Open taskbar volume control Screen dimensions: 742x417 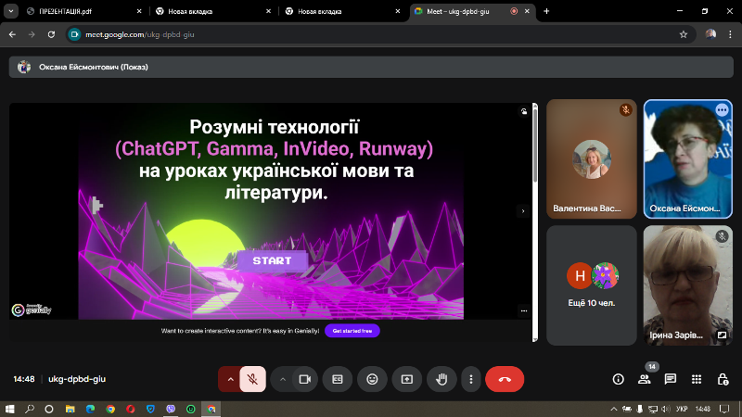coord(665,409)
